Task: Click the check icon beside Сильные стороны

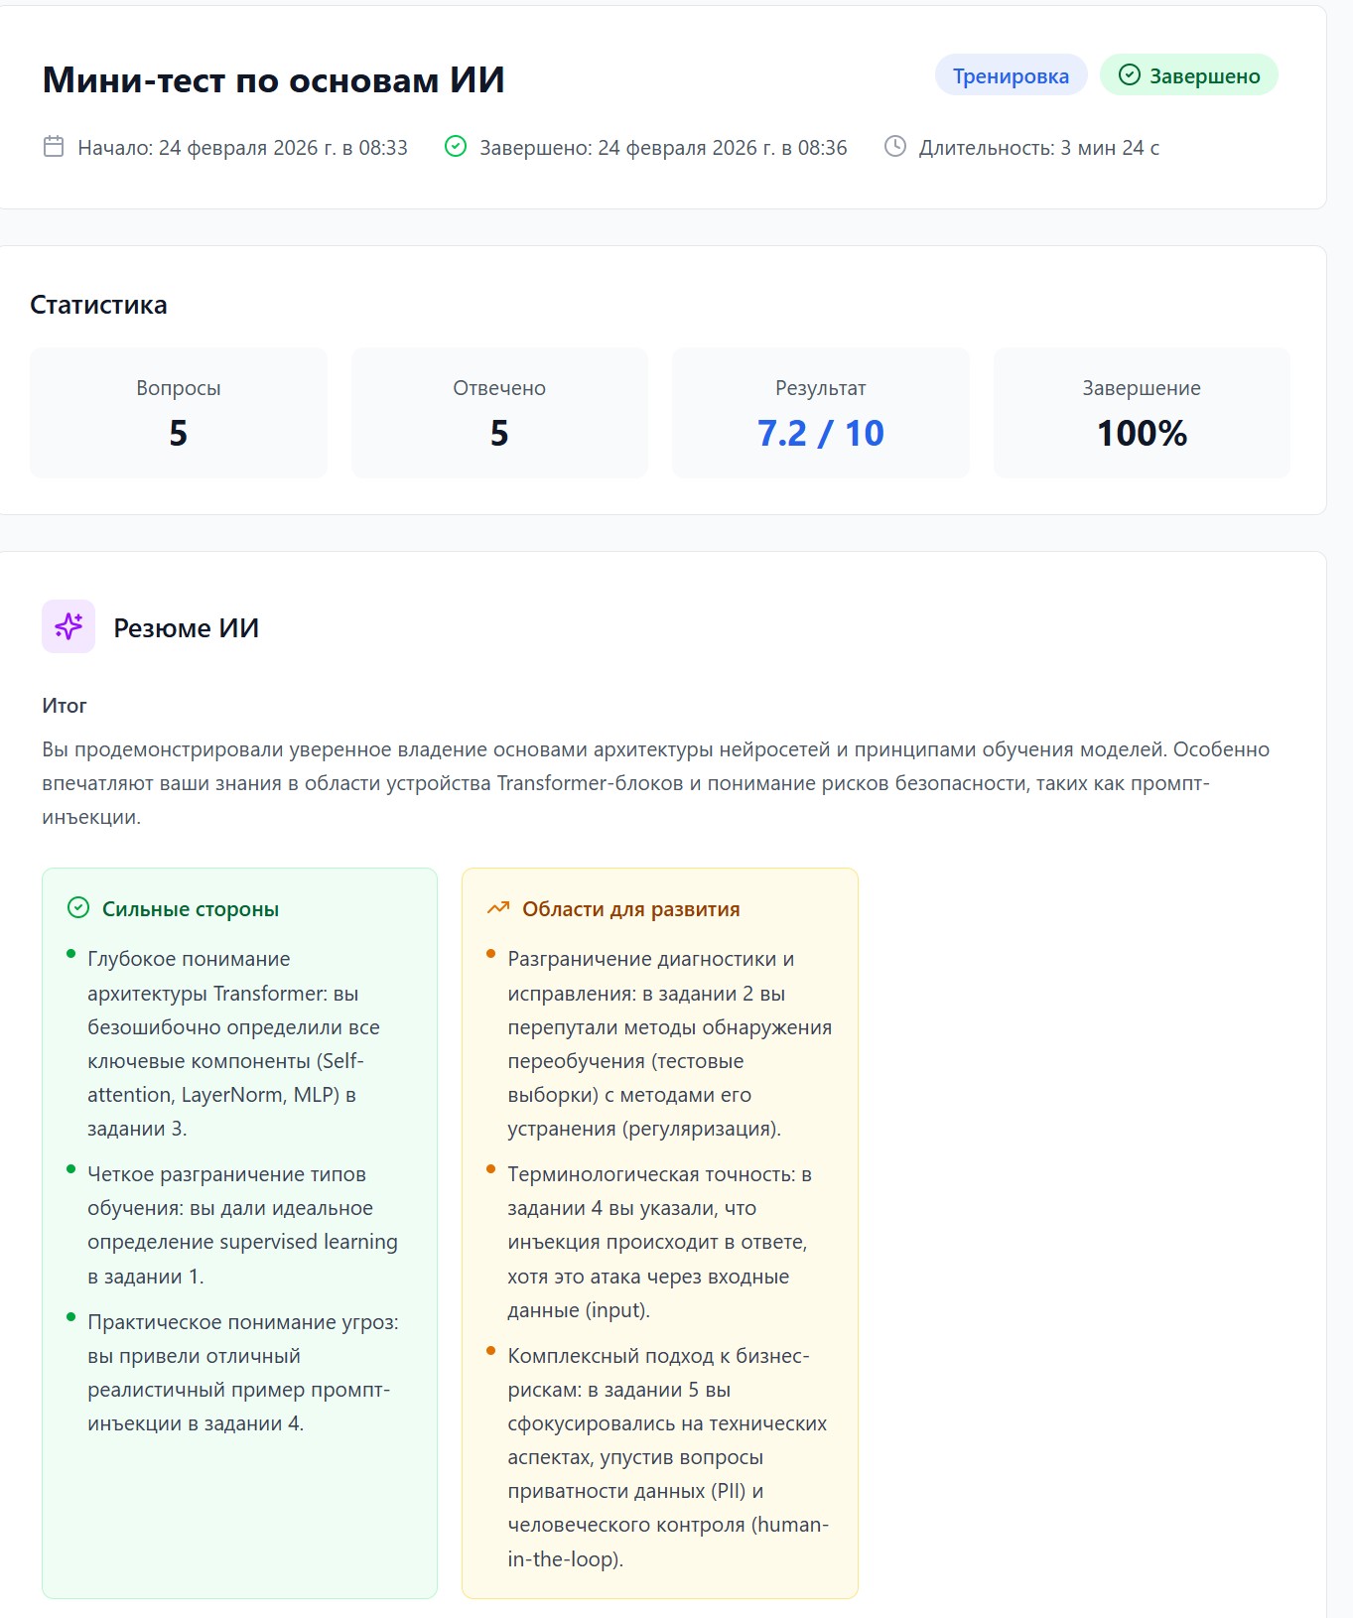Action: coord(77,906)
